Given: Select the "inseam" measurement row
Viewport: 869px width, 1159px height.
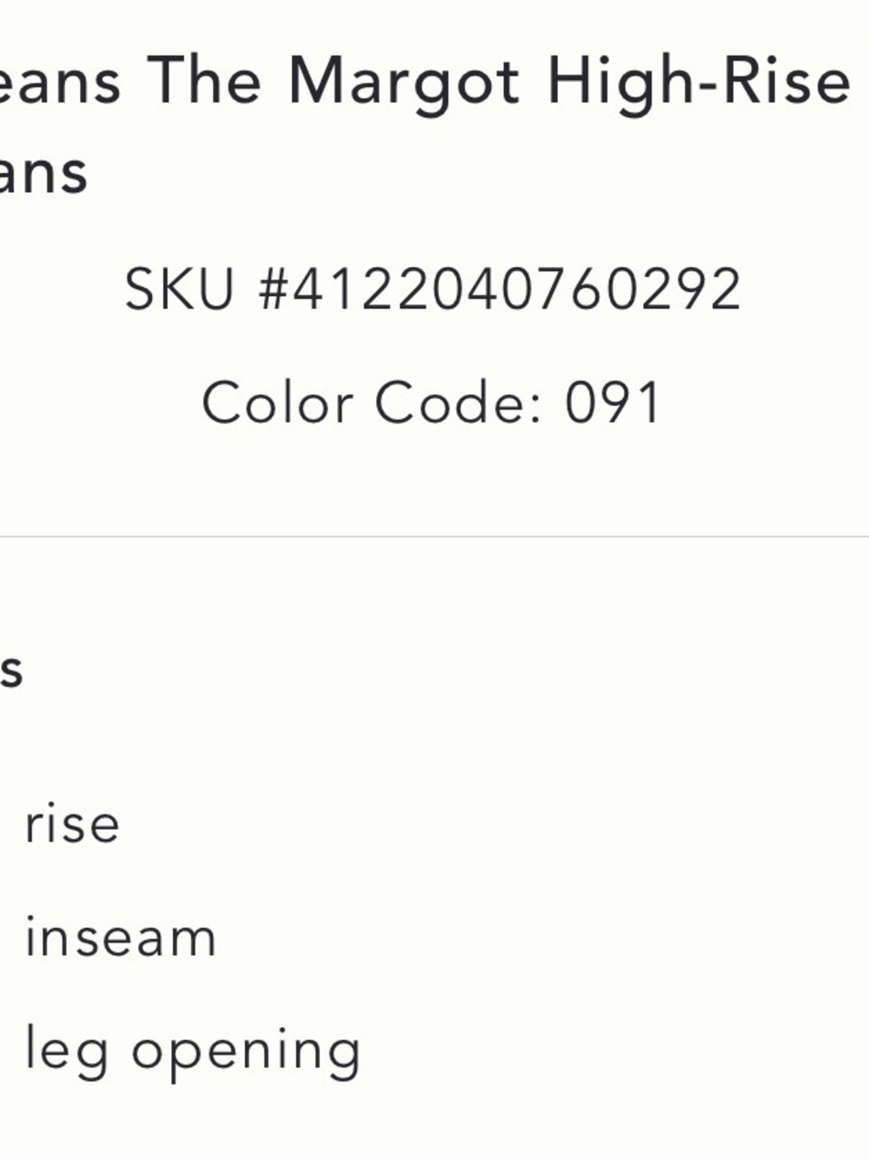Looking at the screenshot, I should (120, 937).
